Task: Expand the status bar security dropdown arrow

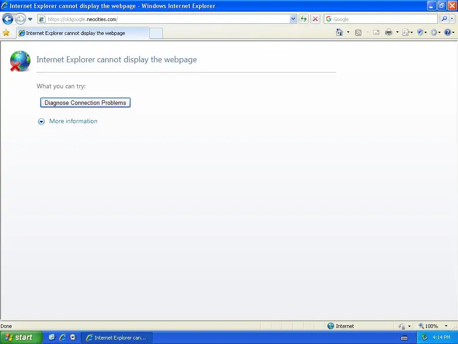Action: tap(410, 326)
